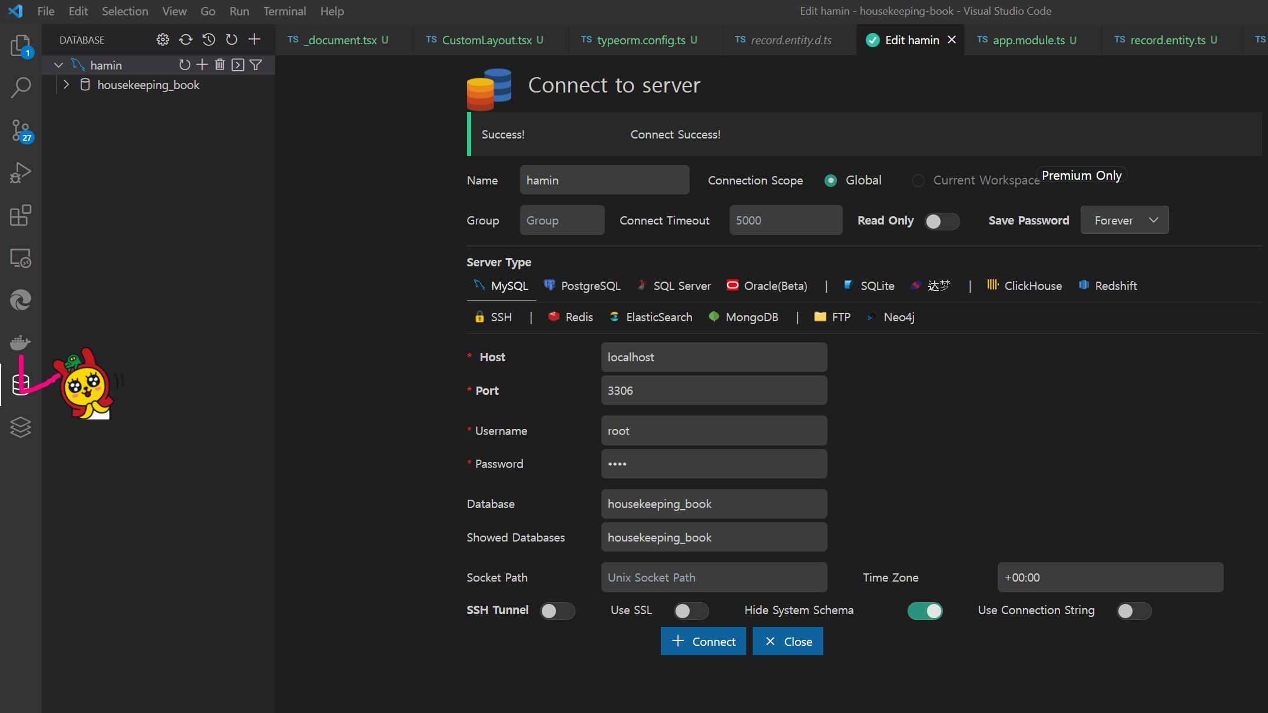Create new database on hamin connection
Image resolution: width=1268 pixels, height=713 pixels.
[x=202, y=65]
